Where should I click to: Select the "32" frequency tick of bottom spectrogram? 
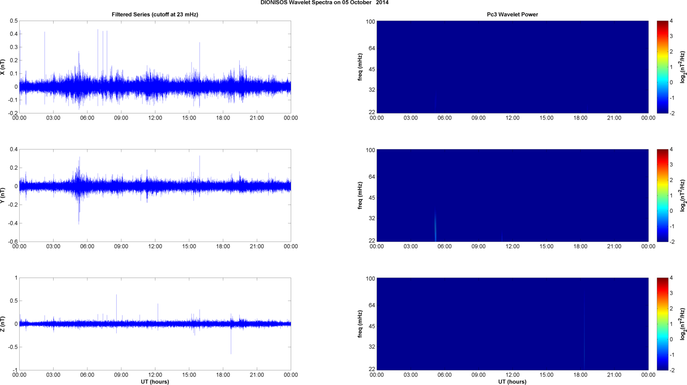[x=372, y=347]
